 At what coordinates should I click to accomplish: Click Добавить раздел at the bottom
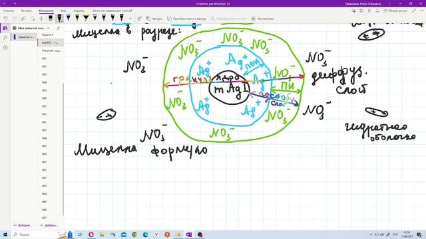coord(23,225)
